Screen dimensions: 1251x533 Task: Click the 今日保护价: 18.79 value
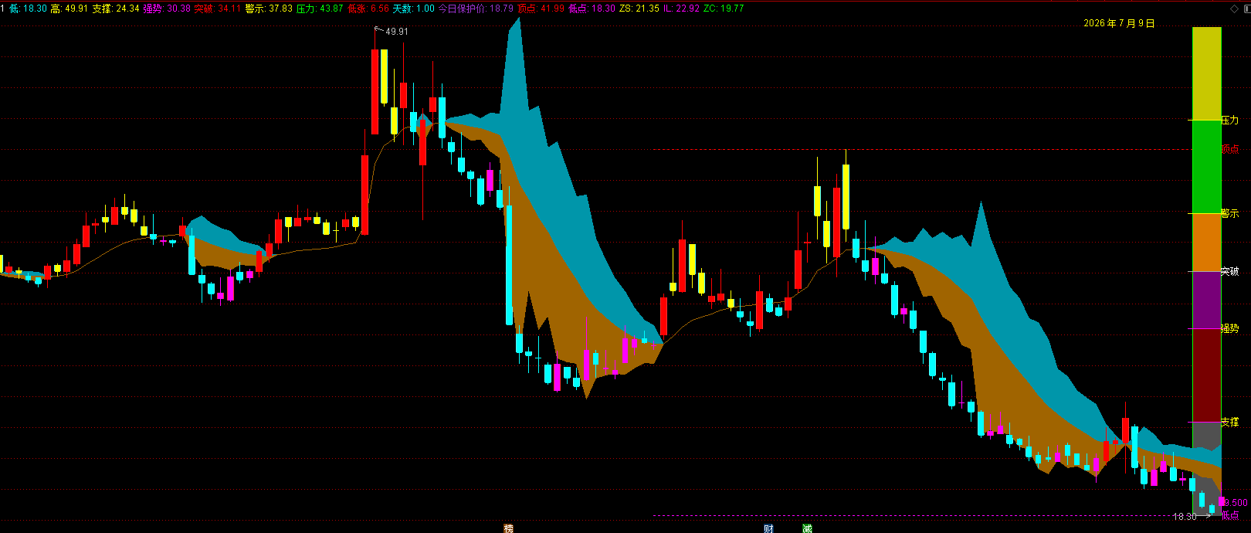point(476,8)
